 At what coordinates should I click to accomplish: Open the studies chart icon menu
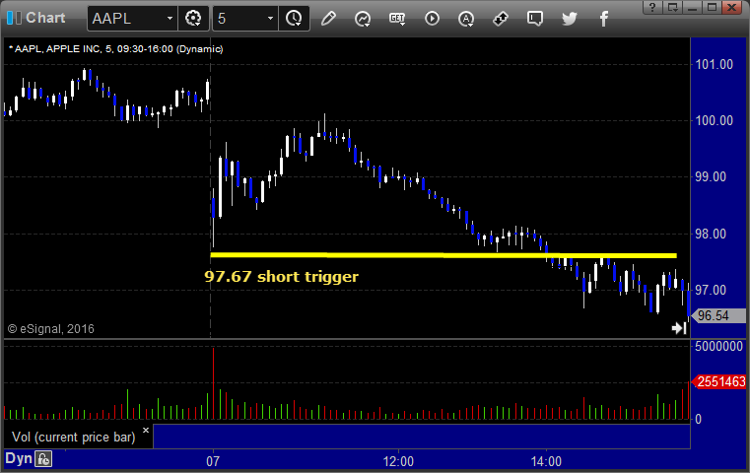pyautogui.click(x=363, y=19)
